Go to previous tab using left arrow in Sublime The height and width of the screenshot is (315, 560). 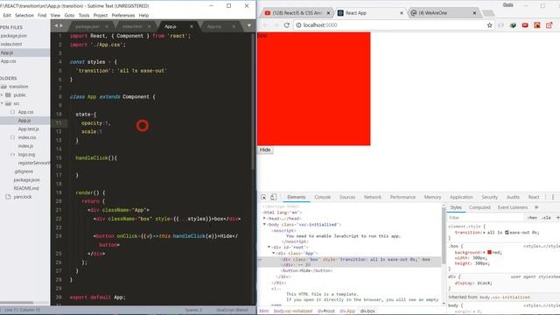56,25
